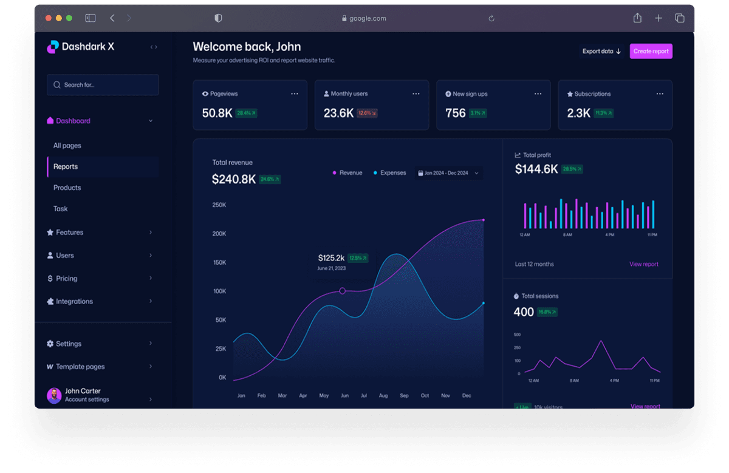Open a new tab with plus icon
729x473 pixels.
659,18
